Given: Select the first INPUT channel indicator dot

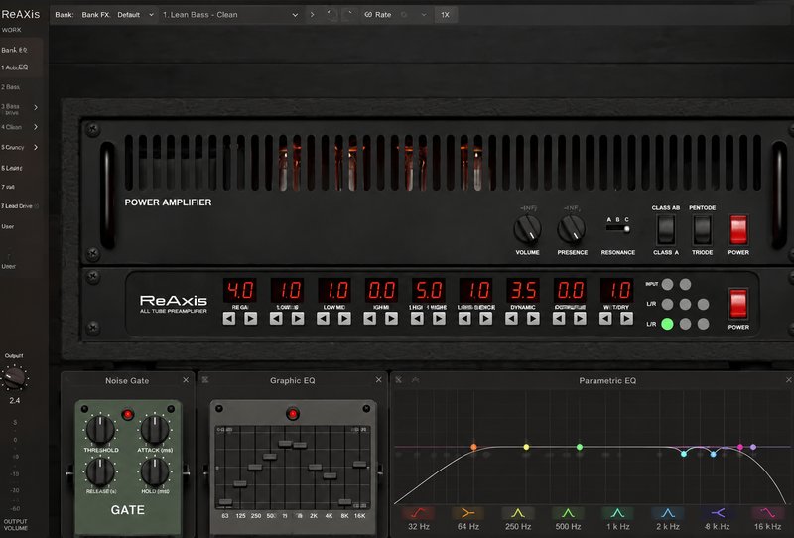Looking at the screenshot, I should (667, 284).
